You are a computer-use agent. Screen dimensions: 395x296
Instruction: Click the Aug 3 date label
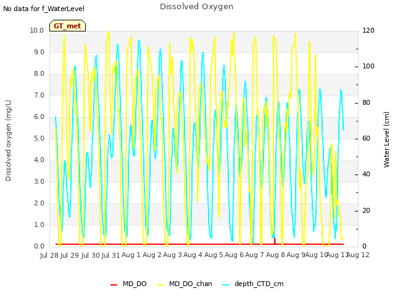point(172,255)
